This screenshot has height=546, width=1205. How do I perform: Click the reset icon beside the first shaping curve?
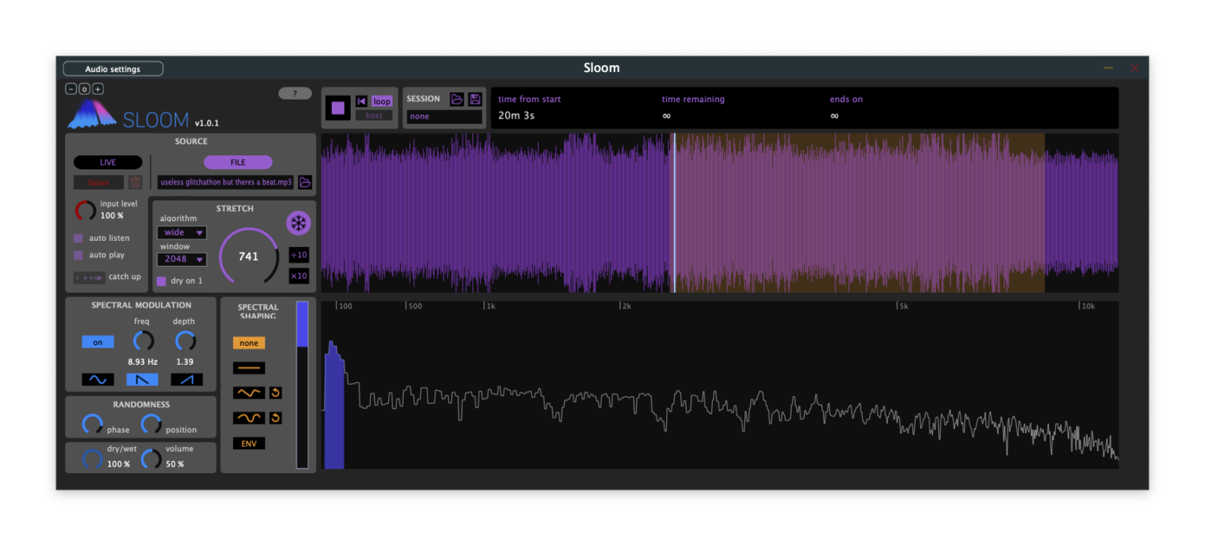coord(275,392)
